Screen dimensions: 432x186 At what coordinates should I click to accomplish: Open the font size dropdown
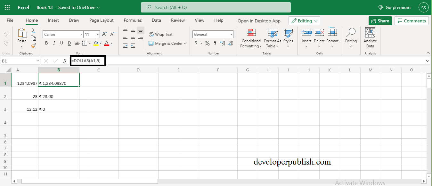(97, 34)
